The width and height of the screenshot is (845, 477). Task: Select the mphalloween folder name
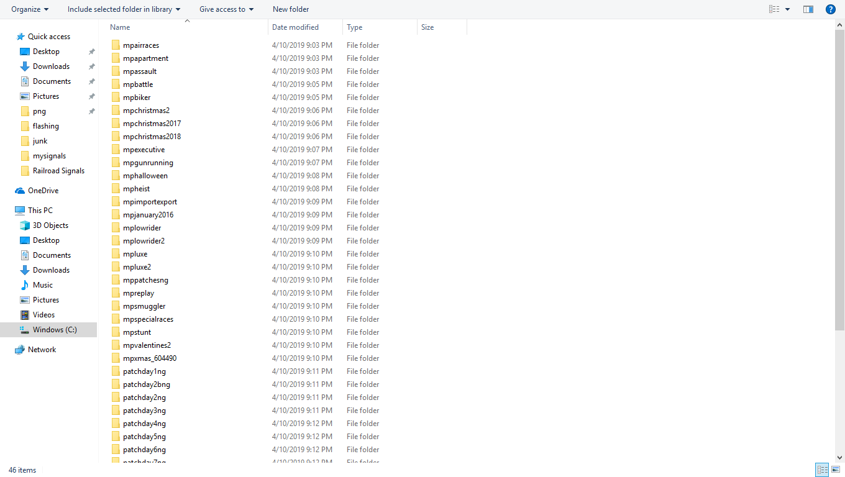145,176
